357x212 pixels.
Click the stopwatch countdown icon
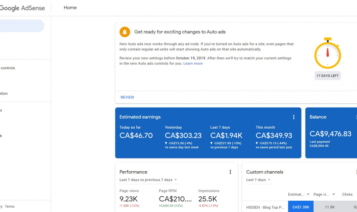pos(328,53)
